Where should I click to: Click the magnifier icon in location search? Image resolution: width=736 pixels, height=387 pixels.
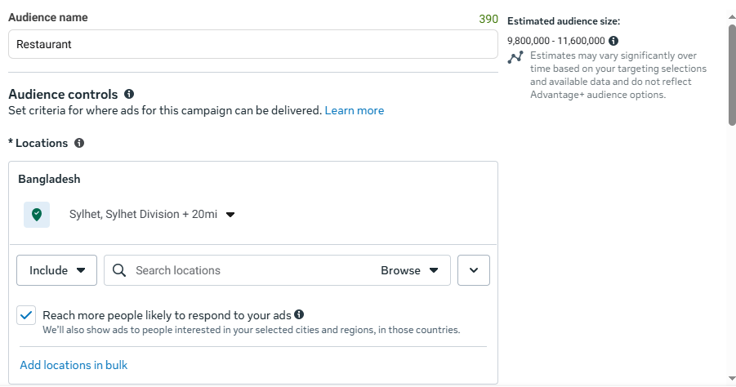[119, 270]
